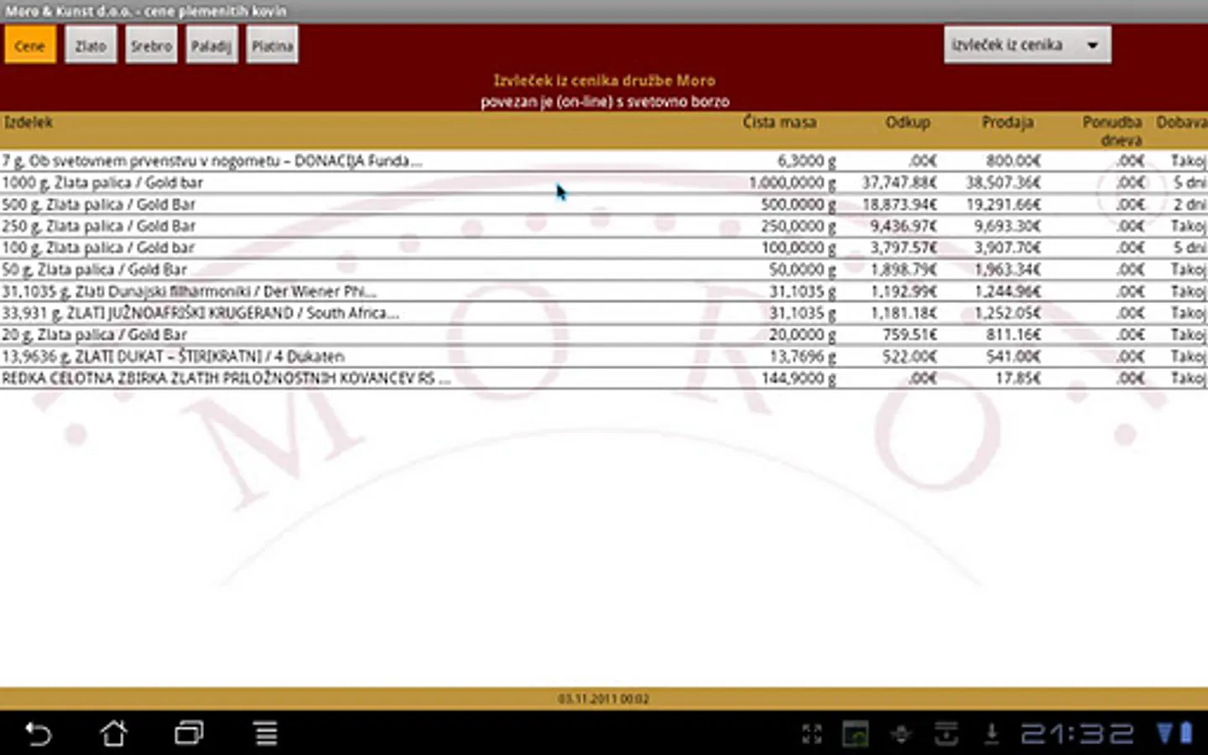Image resolution: width=1208 pixels, height=755 pixels.
Task: Select row '100 g, Zlata palica / Gold bar'
Action: tap(604, 248)
